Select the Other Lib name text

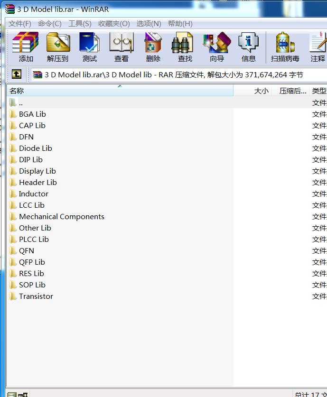35,228
